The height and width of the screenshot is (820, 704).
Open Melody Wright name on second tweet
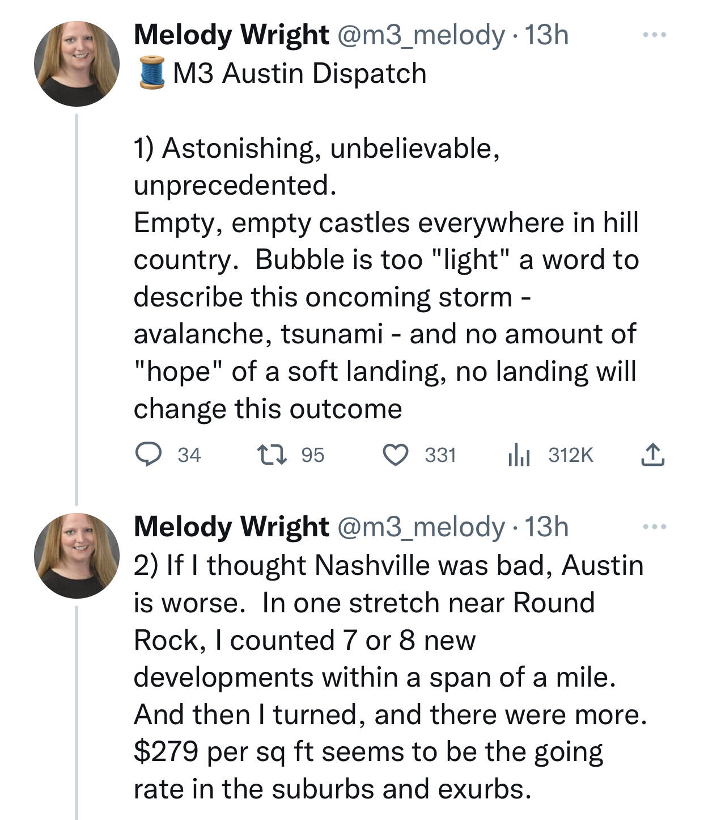[231, 527]
